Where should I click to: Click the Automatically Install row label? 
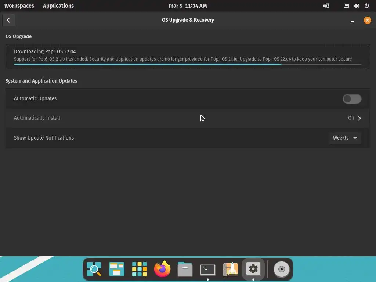[37, 118]
